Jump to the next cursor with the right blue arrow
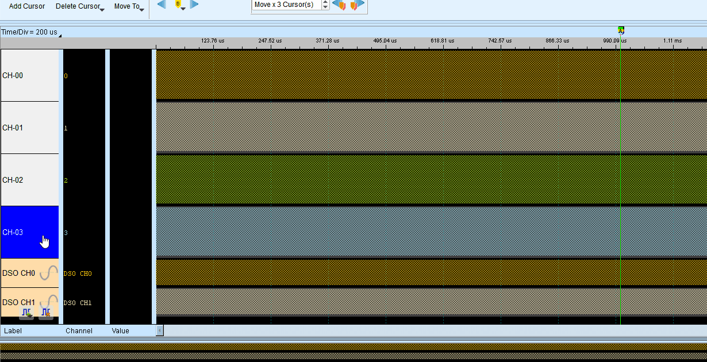Screen dimensions: 707x362 pos(194,5)
